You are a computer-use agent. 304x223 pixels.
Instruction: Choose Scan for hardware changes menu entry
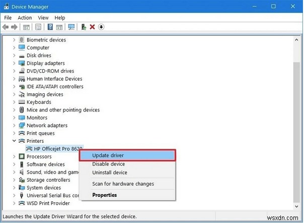(127, 184)
